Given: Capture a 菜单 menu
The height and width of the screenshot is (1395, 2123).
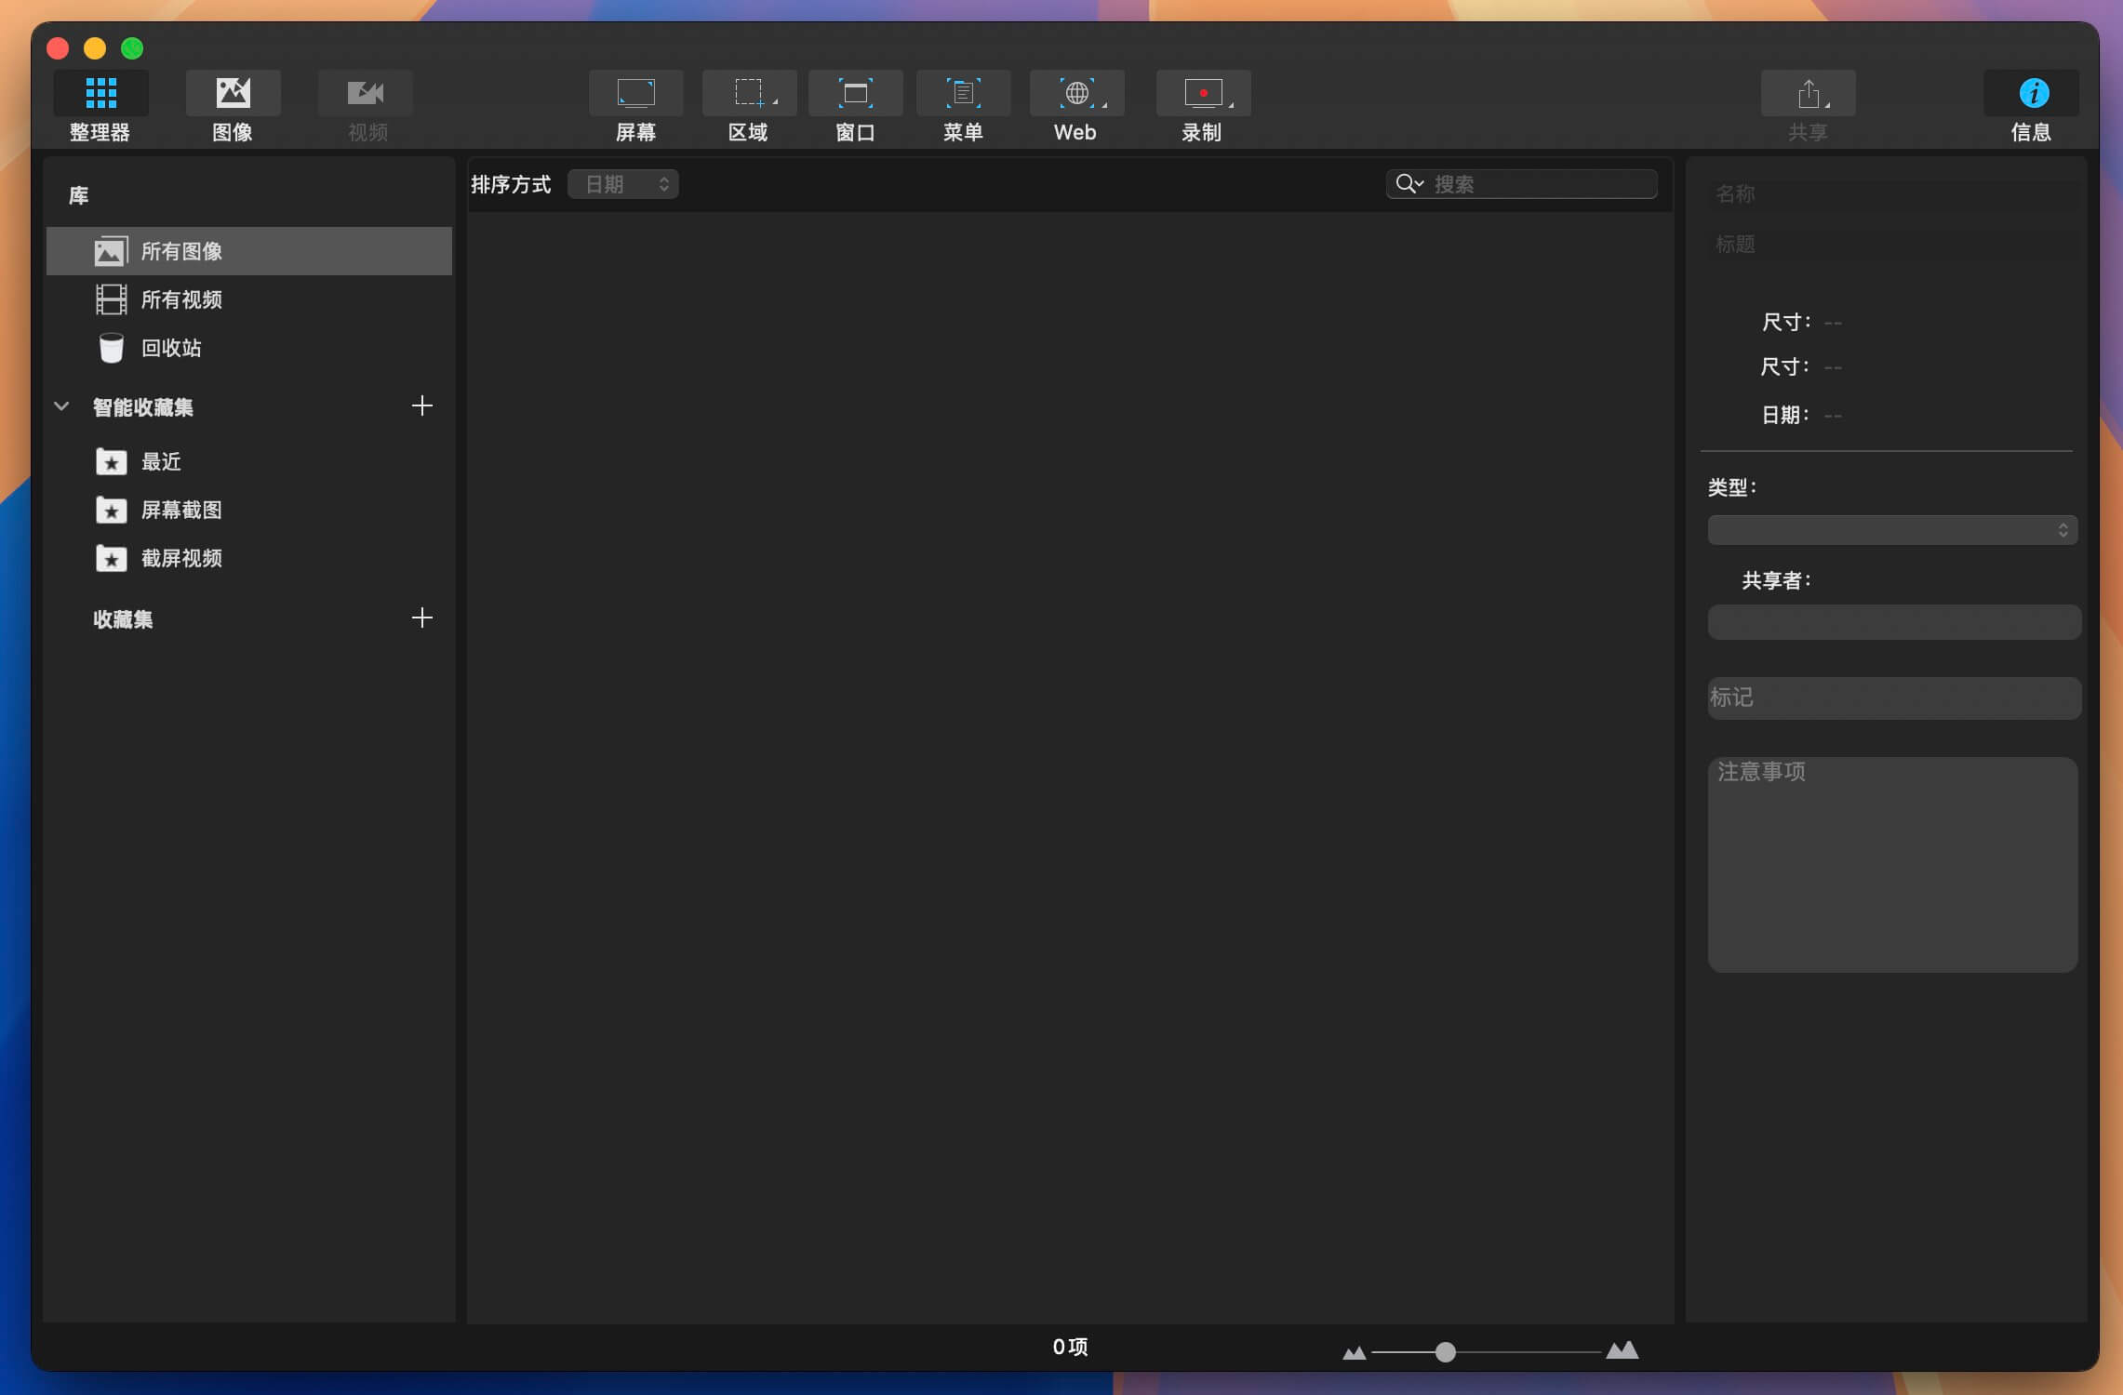Looking at the screenshot, I should click(x=964, y=94).
